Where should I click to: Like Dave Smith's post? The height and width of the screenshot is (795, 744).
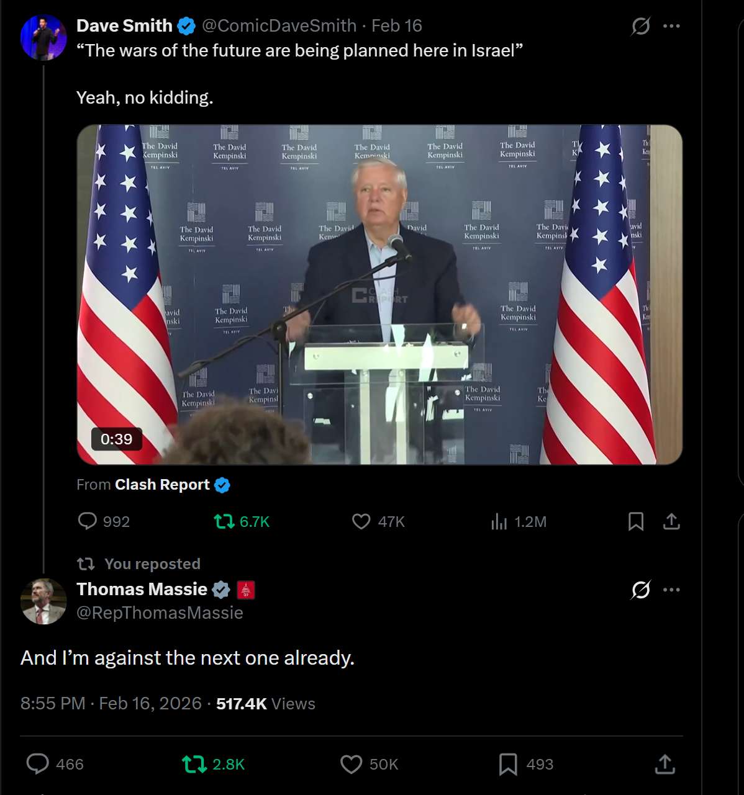pos(361,521)
